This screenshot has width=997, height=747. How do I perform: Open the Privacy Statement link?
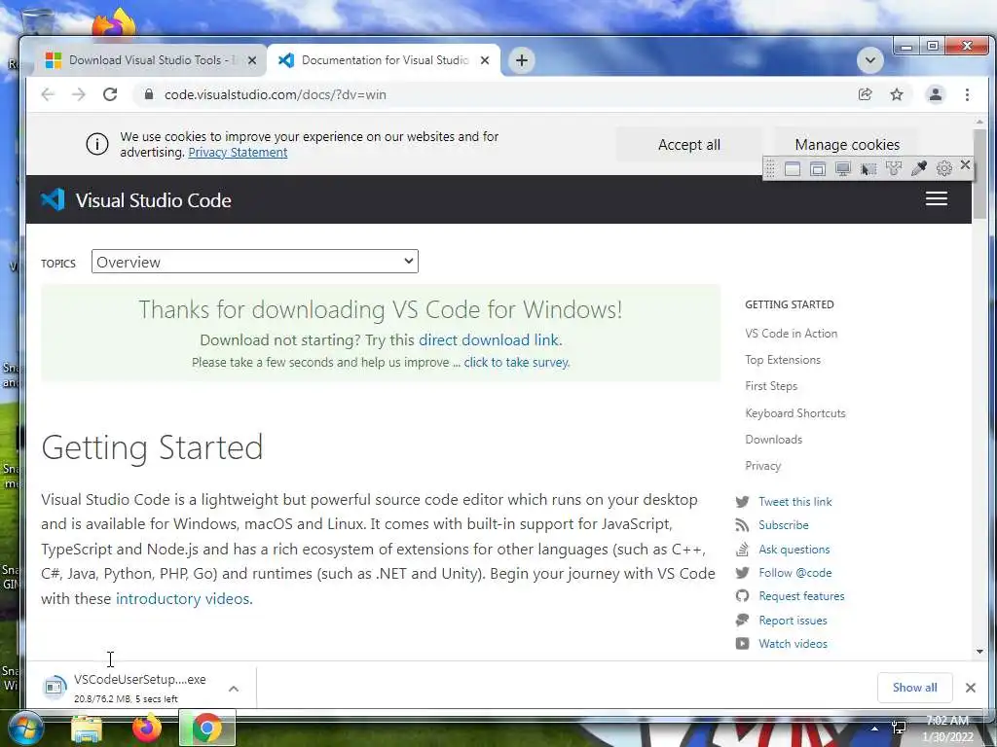238,153
